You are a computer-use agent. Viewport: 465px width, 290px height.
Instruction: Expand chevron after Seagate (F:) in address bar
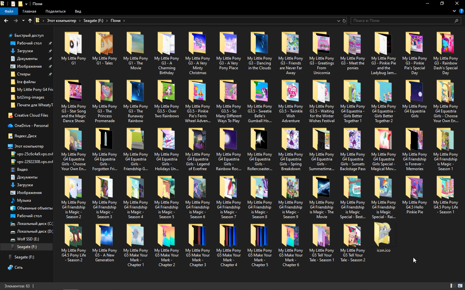(107, 21)
